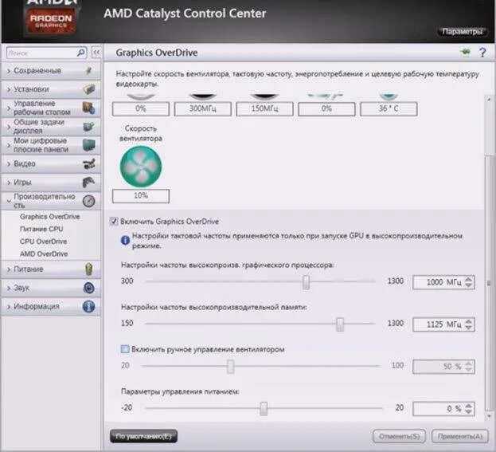Toggle Включить Graphics OverDrive checkbox
This screenshot has height=452, width=496.
coord(114,221)
